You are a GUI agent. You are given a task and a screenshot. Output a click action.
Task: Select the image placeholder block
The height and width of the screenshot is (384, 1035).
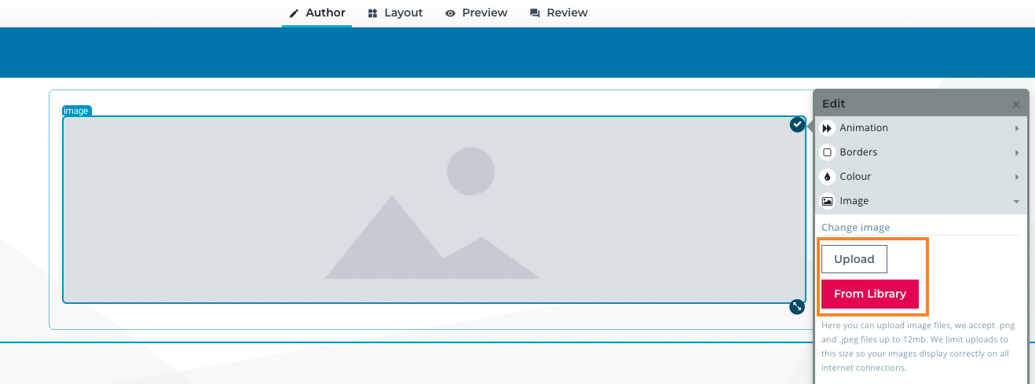[433, 210]
